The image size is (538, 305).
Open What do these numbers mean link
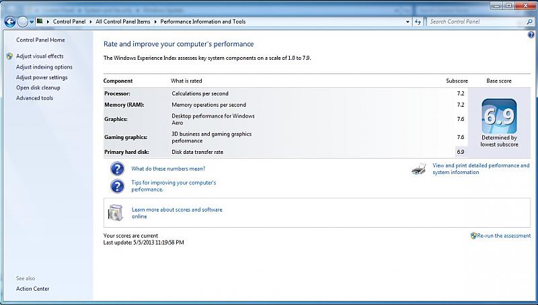(168, 169)
